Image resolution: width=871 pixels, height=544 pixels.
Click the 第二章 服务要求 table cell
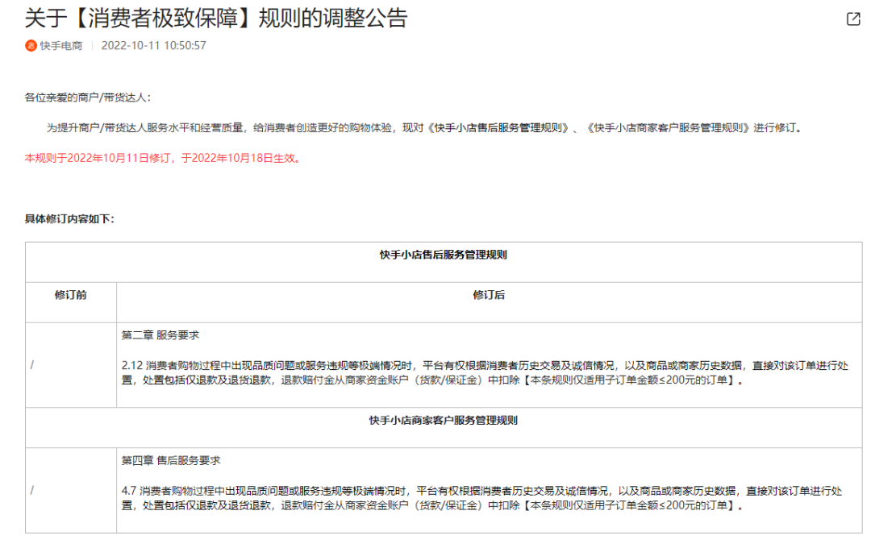click(161, 333)
